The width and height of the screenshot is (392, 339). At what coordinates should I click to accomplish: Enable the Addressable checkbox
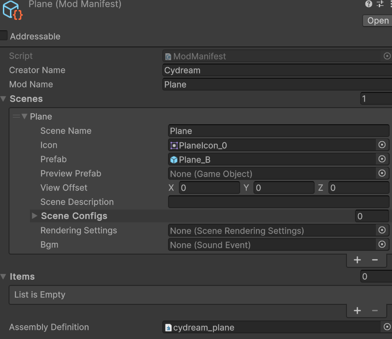[x=4, y=36]
